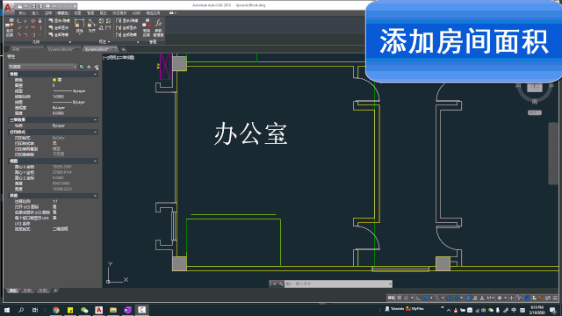This screenshot has height=316, width=562.
Task: Toggle annotation monitor plus icon in status bar
Action: click(x=511, y=298)
